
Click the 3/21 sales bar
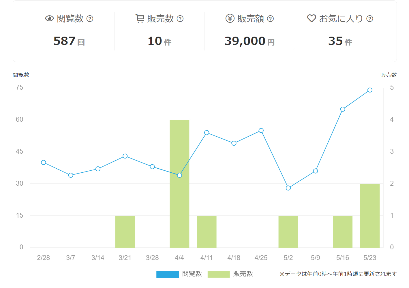pos(125,231)
